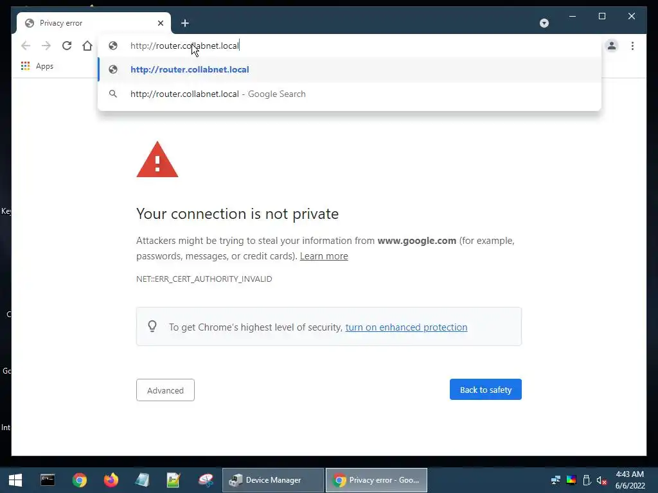The image size is (658, 493).
Task: Click the USB device tray icon
Action: click(587, 480)
